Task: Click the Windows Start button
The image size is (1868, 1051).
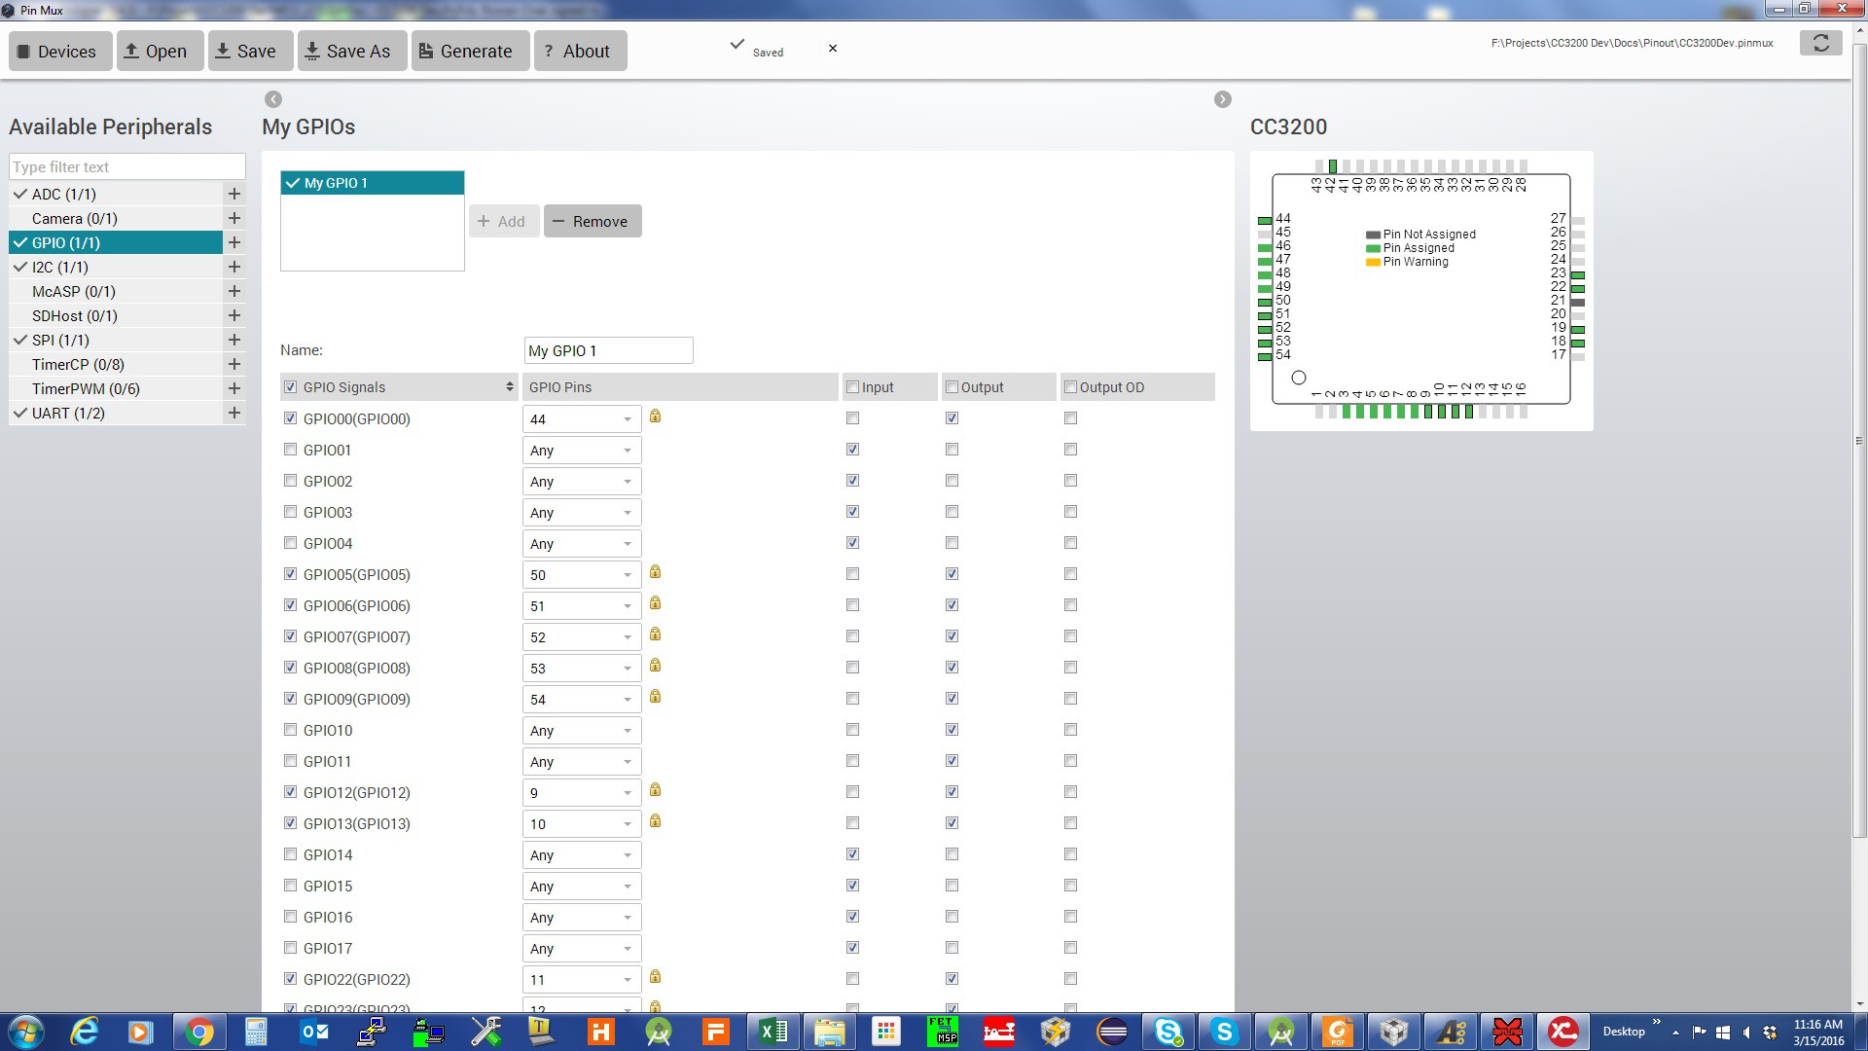Action: [x=26, y=1032]
